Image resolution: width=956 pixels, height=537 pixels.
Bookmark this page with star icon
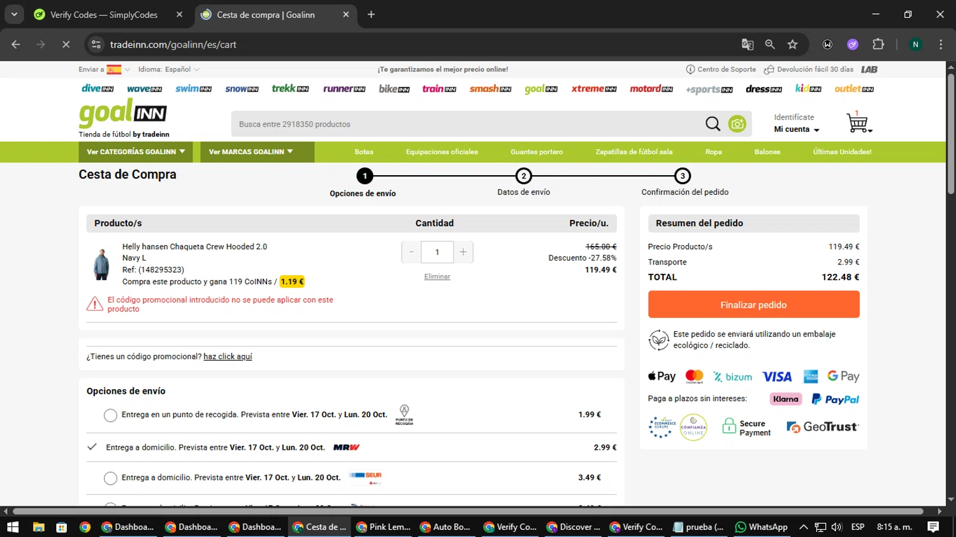pyautogui.click(x=792, y=45)
